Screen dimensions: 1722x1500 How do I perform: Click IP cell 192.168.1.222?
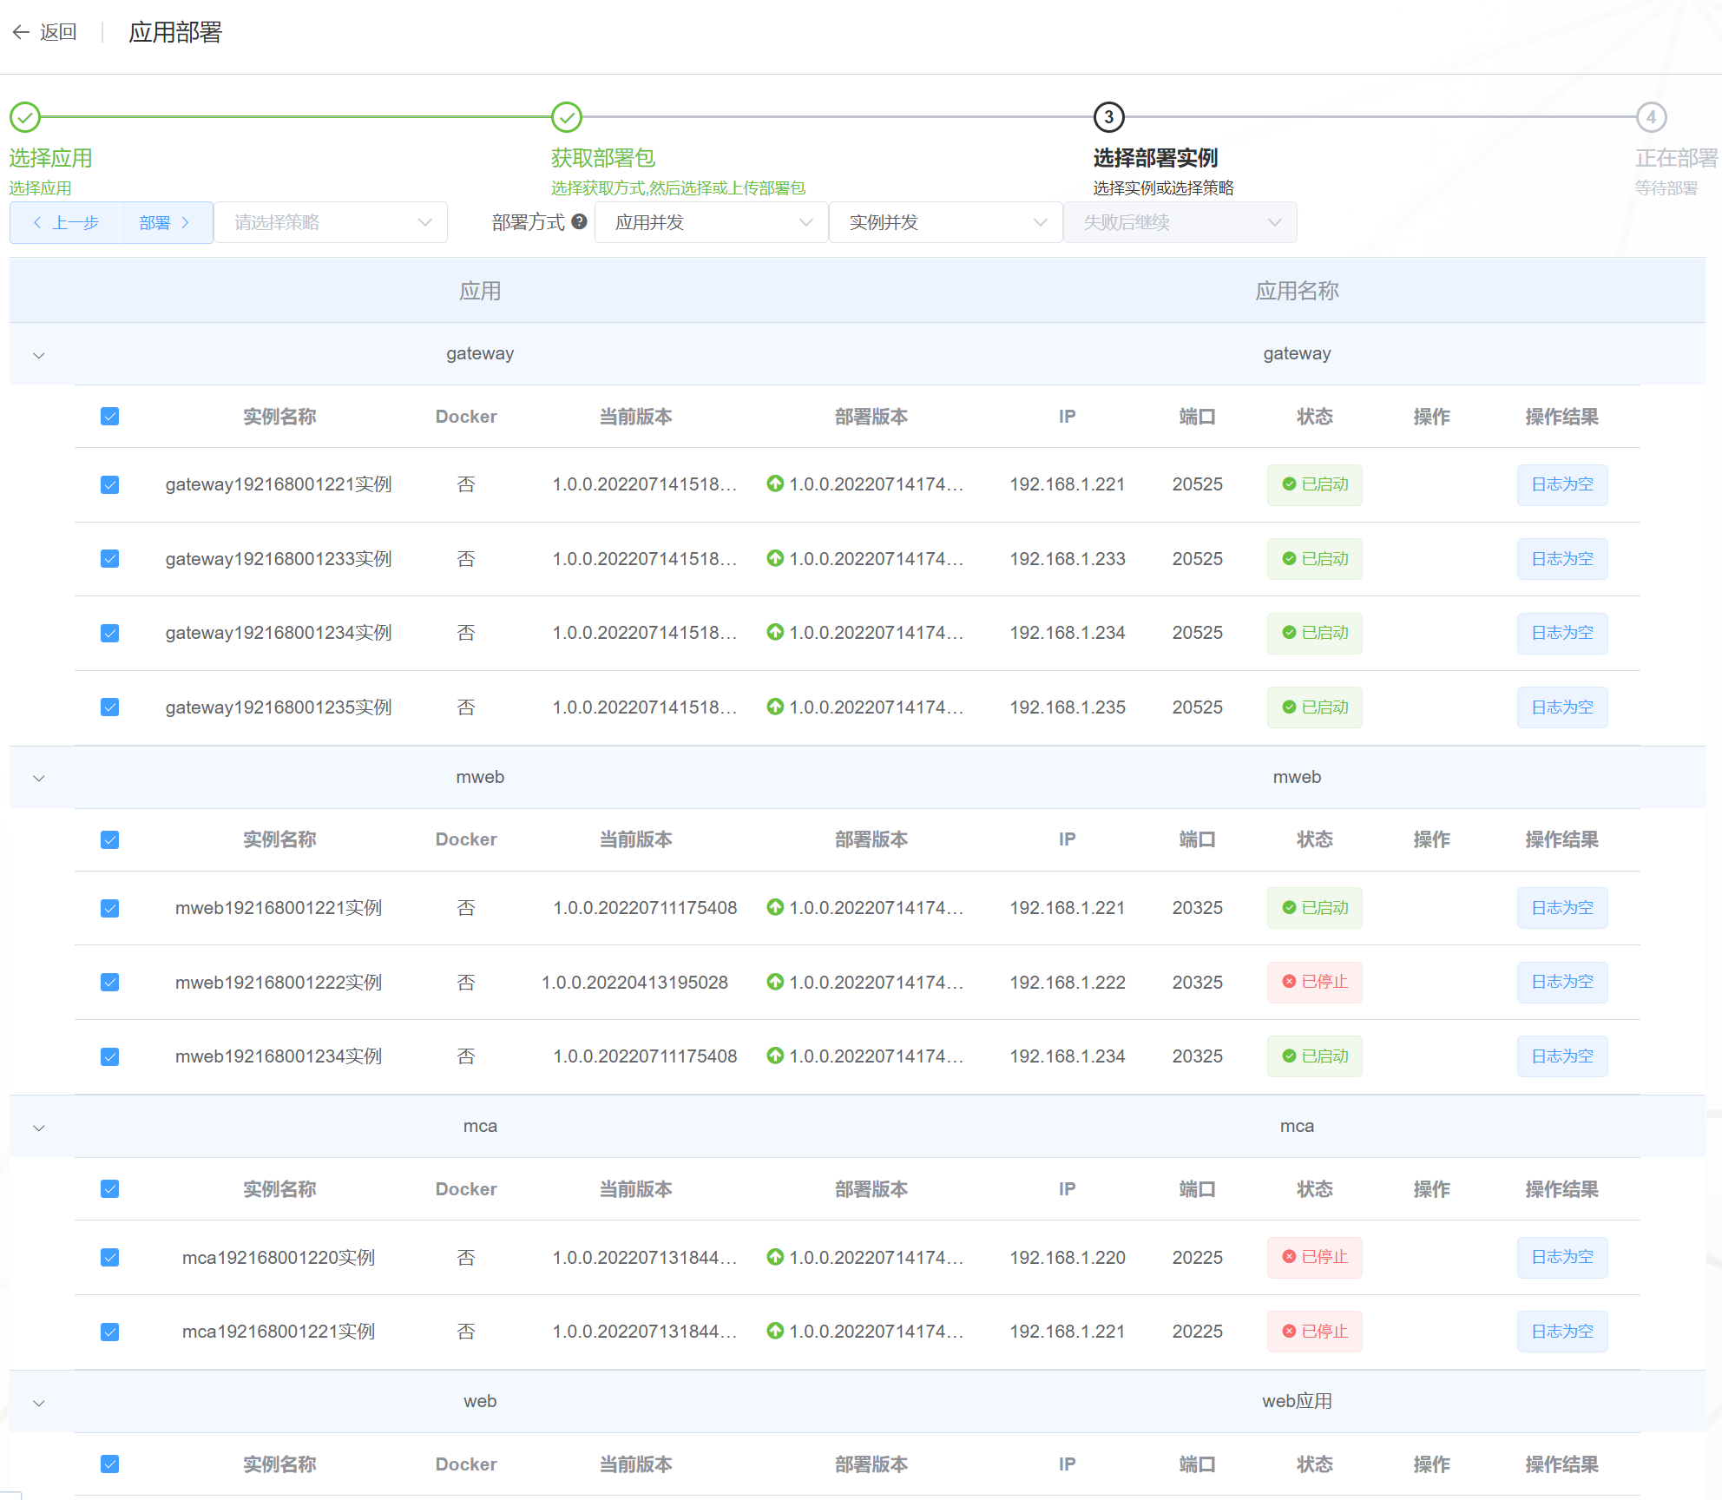[x=1067, y=982]
